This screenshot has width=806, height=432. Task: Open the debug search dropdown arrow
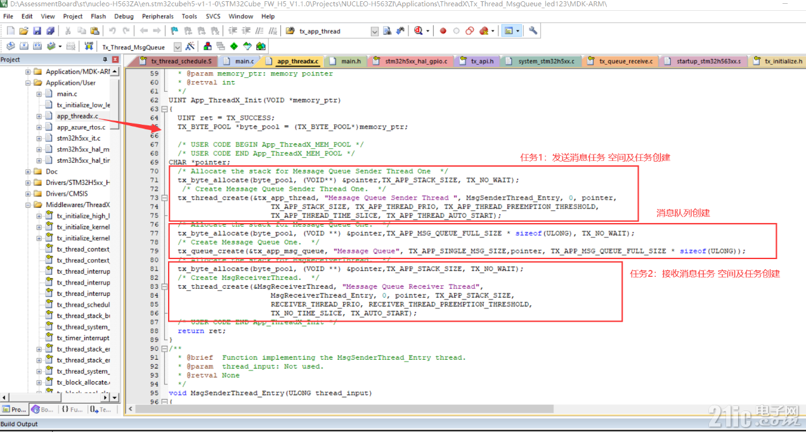tap(427, 30)
